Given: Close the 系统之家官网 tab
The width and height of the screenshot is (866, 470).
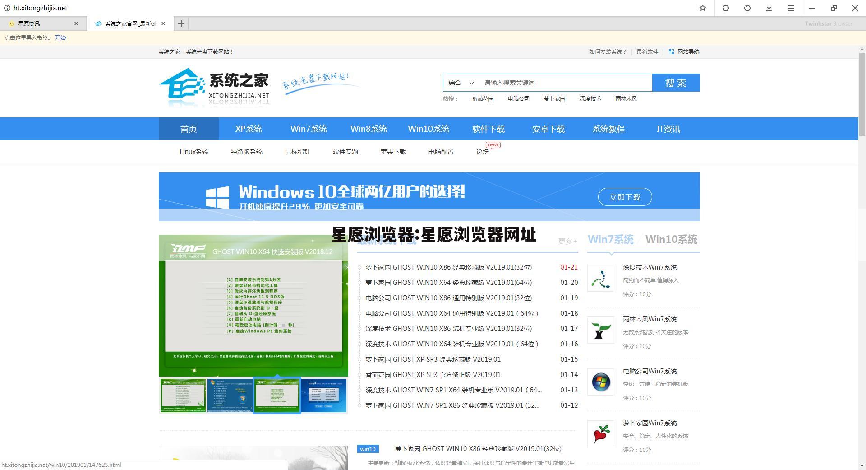Looking at the screenshot, I should [x=163, y=23].
